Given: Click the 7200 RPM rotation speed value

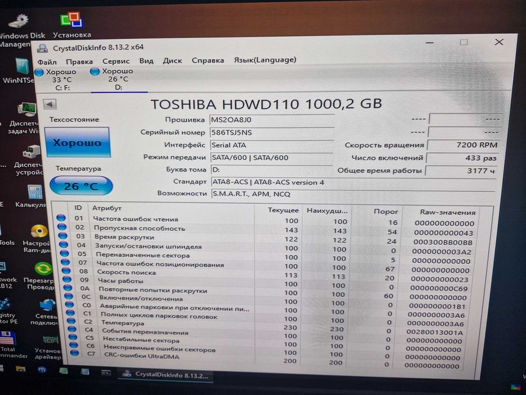Looking at the screenshot, I should tap(464, 145).
